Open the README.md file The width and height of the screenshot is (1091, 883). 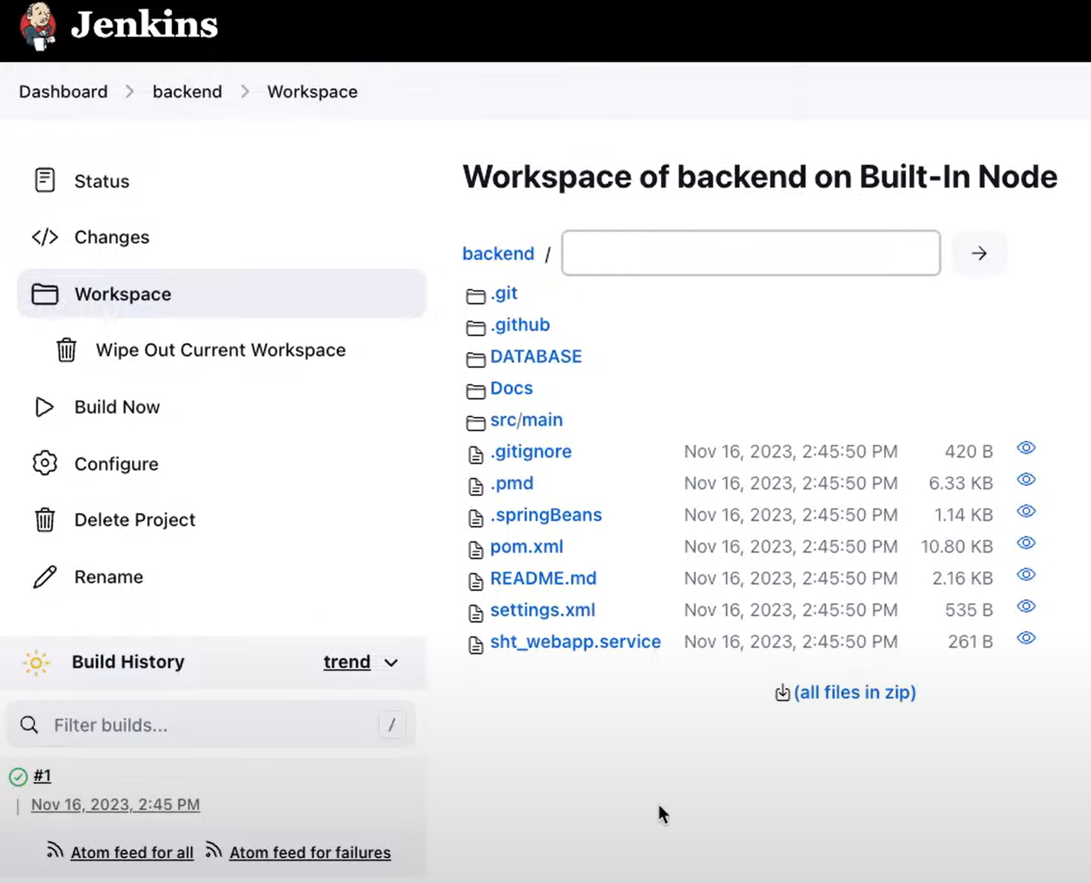543,578
